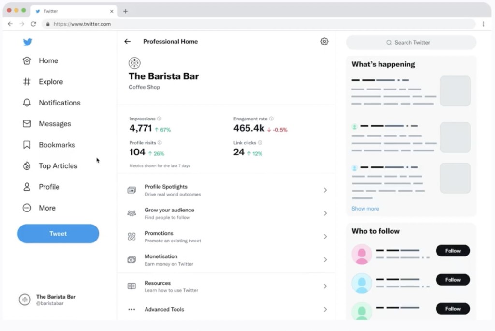
Task: Click the Explore hashtag icon
Action: click(x=27, y=82)
